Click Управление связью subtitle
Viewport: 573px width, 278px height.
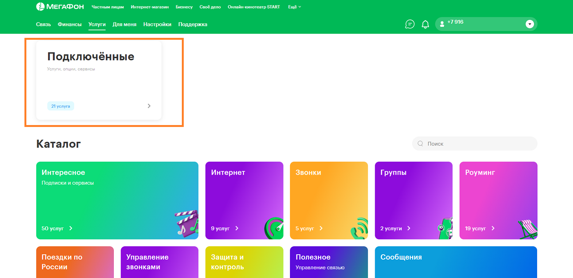(320, 267)
